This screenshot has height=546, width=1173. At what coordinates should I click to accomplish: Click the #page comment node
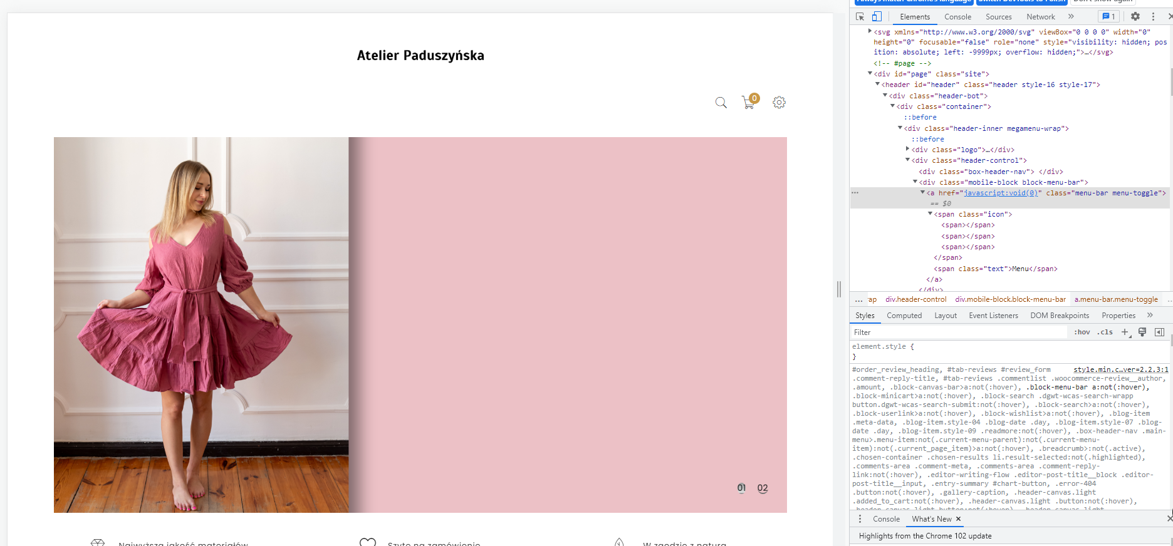902,63
